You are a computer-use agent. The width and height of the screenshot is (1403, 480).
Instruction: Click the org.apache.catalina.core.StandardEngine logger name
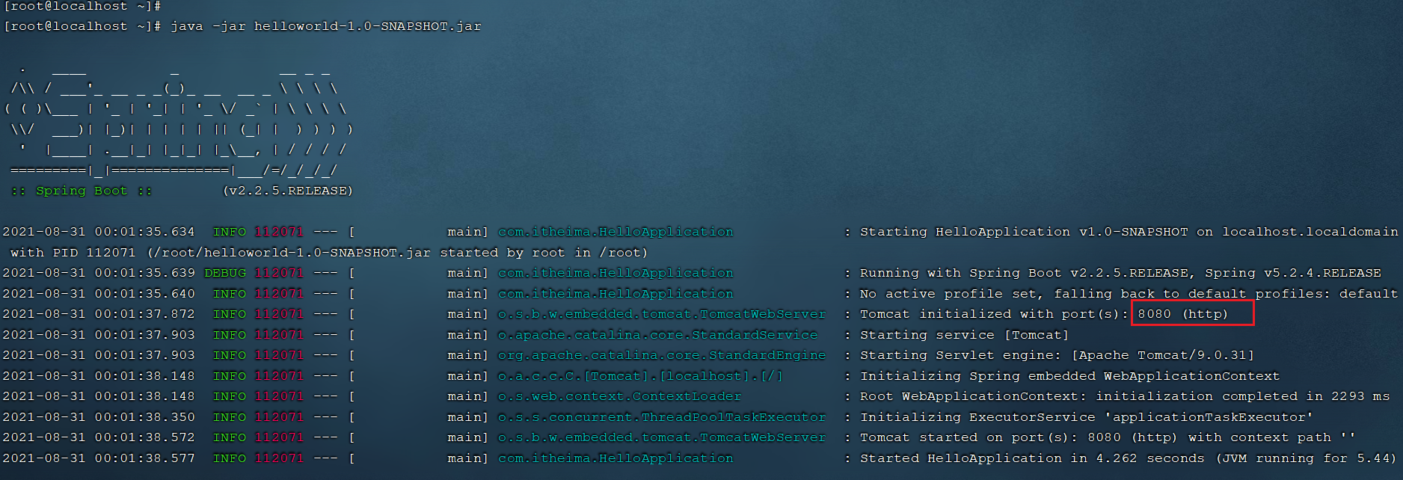[x=662, y=355]
